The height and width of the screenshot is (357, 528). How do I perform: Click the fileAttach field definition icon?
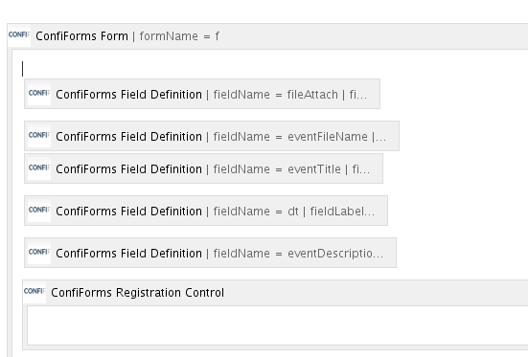click(39, 94)
